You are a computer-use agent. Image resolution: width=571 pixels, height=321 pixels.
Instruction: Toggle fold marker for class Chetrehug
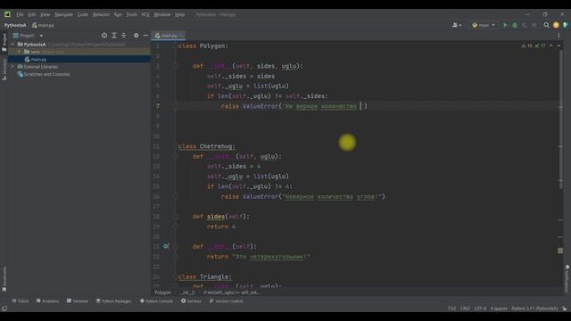(175, 146)
